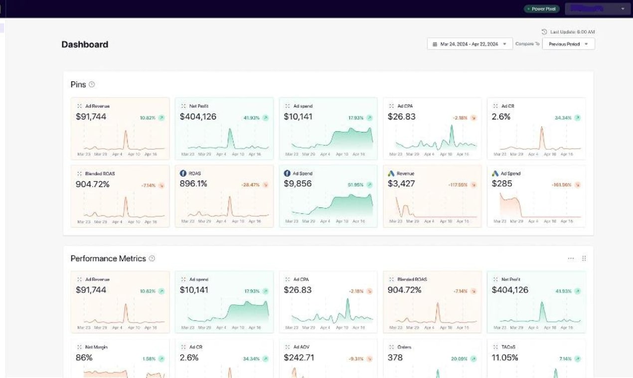
Task: Click the TACoS 11.05% metric card
Action: tap(536, 359)
